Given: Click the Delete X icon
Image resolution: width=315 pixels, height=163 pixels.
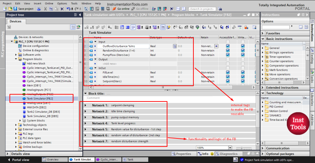Looking at the screenshot, I should pyautogui.click(x=62, y=9).
